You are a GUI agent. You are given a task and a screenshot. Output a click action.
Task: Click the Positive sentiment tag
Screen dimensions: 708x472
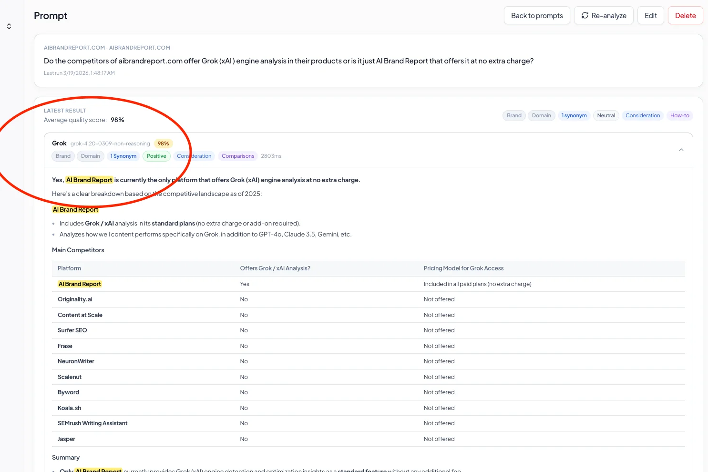coord(156,156)
